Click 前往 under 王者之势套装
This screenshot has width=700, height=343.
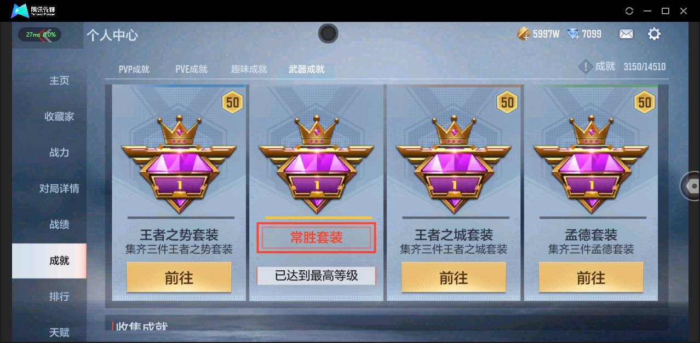[179, 277]
